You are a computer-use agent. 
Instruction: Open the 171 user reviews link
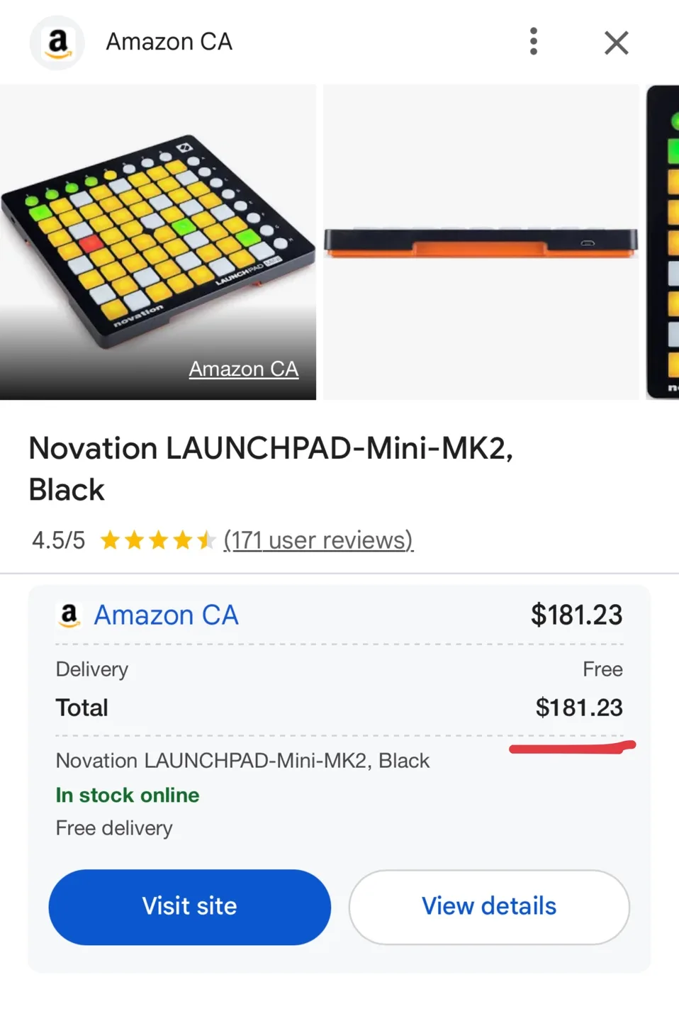pos(318,540)
